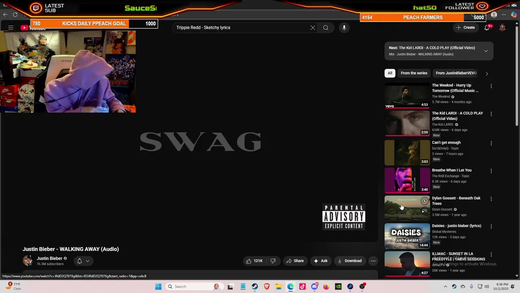The width and height of the screenshot is (520, 293).
Task: Open The Kid LAROI A COLD PLAY thumbnail
Action: tap(407, 124)
